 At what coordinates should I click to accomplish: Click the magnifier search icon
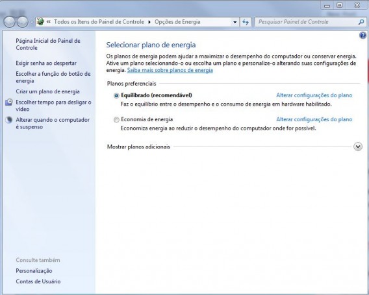click(x=361, y=22)
